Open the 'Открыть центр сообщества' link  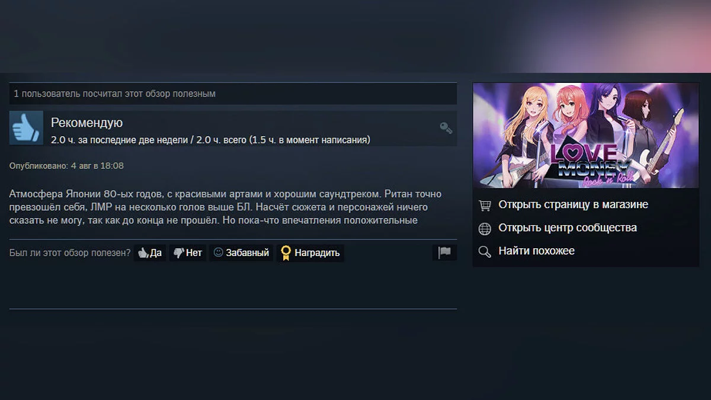click(568, 228)
